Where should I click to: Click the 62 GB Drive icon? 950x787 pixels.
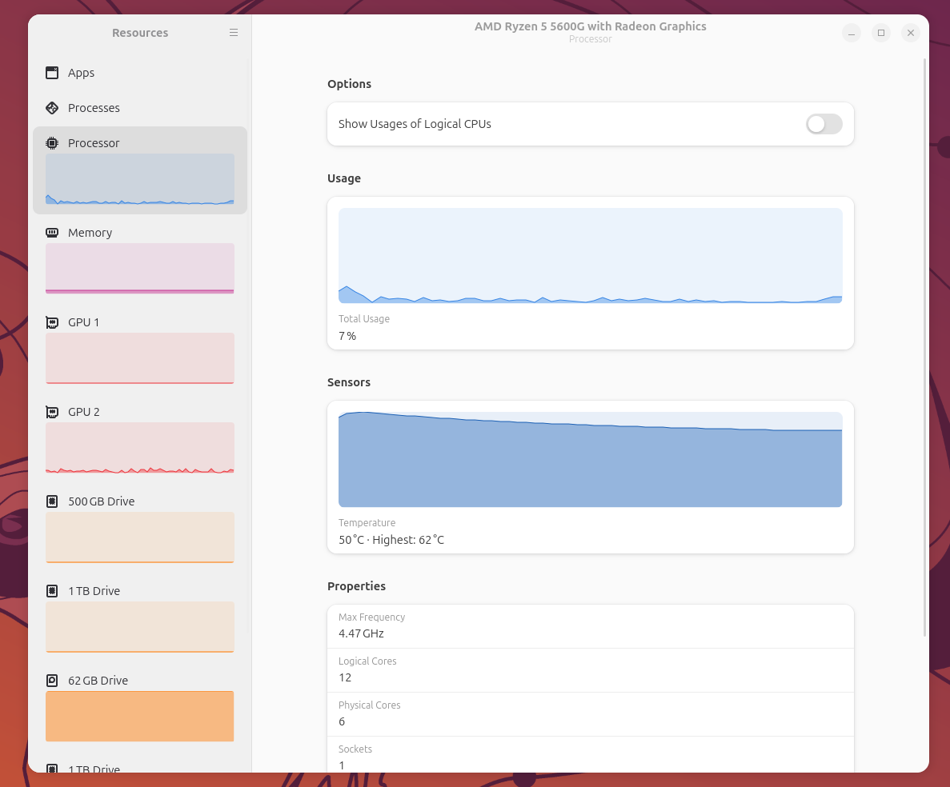click(52, 681)
